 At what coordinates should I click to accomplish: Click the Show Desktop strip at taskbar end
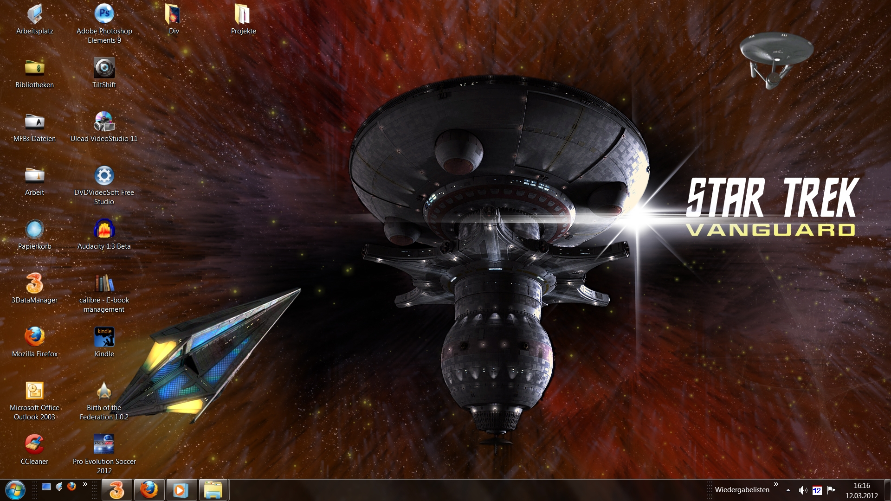point(888,490)
